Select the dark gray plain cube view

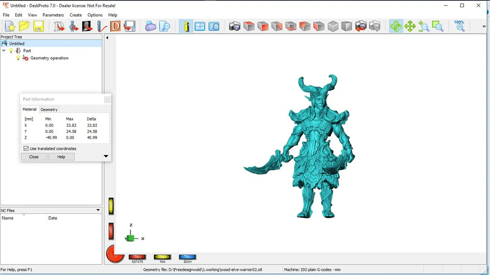click(x=347, y=26)
